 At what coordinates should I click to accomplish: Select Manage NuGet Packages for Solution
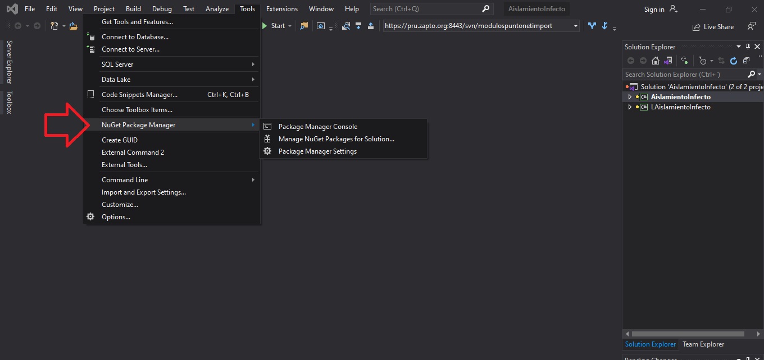pyautogui.click(x=335, y=139)
